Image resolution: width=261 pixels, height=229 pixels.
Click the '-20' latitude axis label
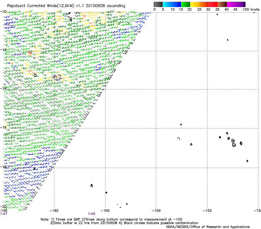point(3,206)
